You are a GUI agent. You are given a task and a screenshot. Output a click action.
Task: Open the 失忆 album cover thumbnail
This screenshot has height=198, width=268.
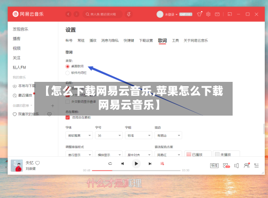[x=17, y=165]
